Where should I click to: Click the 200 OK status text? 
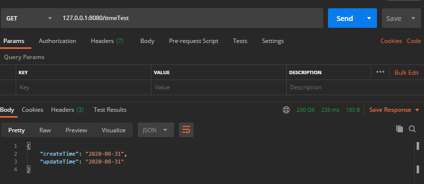click(x=305, y=110)
